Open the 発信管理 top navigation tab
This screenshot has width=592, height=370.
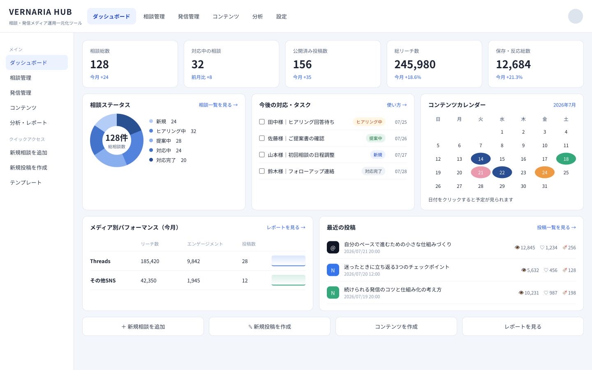pos(189,16)
